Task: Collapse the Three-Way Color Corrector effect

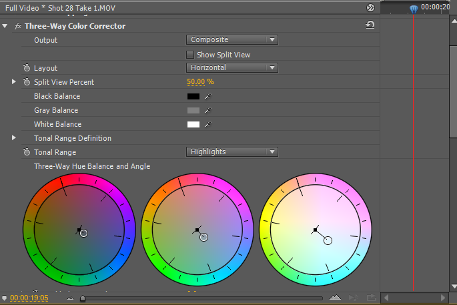Action: tap(5, 26)
